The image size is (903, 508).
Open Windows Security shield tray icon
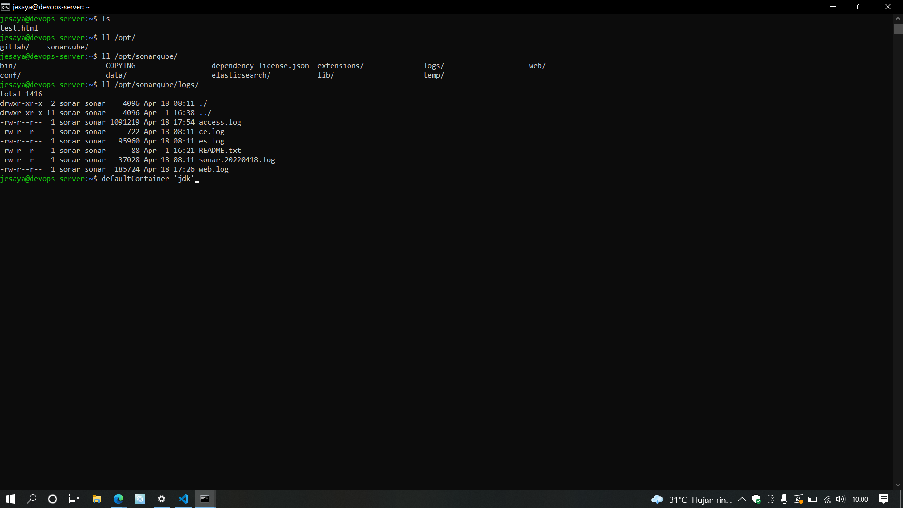756,500
